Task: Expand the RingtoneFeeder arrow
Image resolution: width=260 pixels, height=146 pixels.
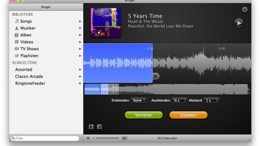Action: pyautogui.click(x=80, y=83)
